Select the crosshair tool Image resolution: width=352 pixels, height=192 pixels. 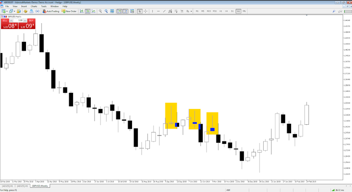(145, 11)
